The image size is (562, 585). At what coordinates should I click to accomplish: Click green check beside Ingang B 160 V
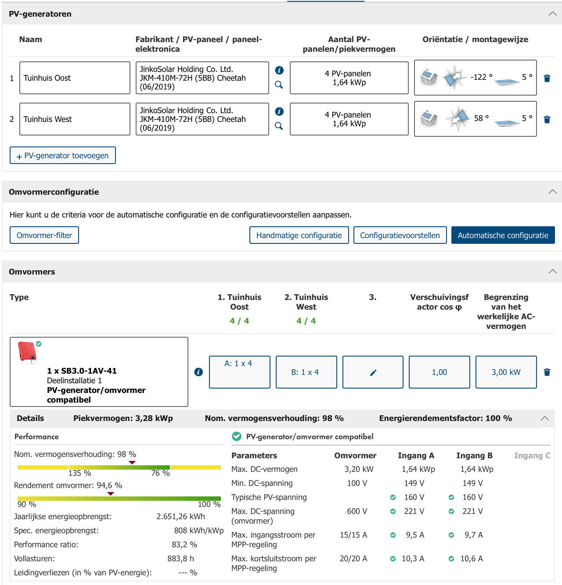pyautogui.click(x=451, y=497)
